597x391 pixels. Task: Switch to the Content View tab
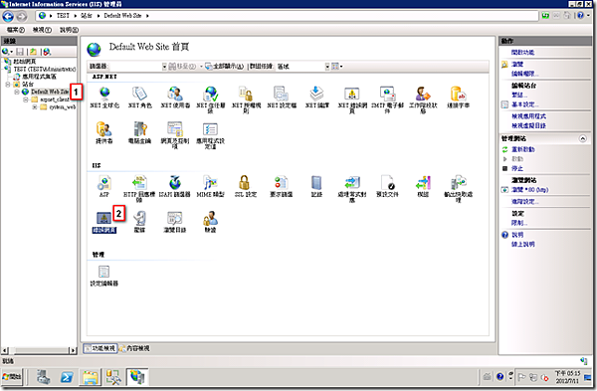134,348
